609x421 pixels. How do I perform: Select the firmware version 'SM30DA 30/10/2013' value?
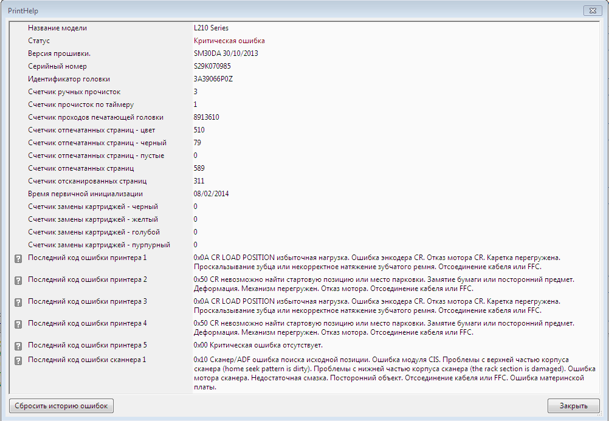point(225,53)
